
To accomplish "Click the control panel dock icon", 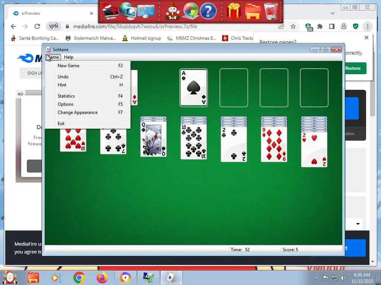I will [x=145, y=11].
